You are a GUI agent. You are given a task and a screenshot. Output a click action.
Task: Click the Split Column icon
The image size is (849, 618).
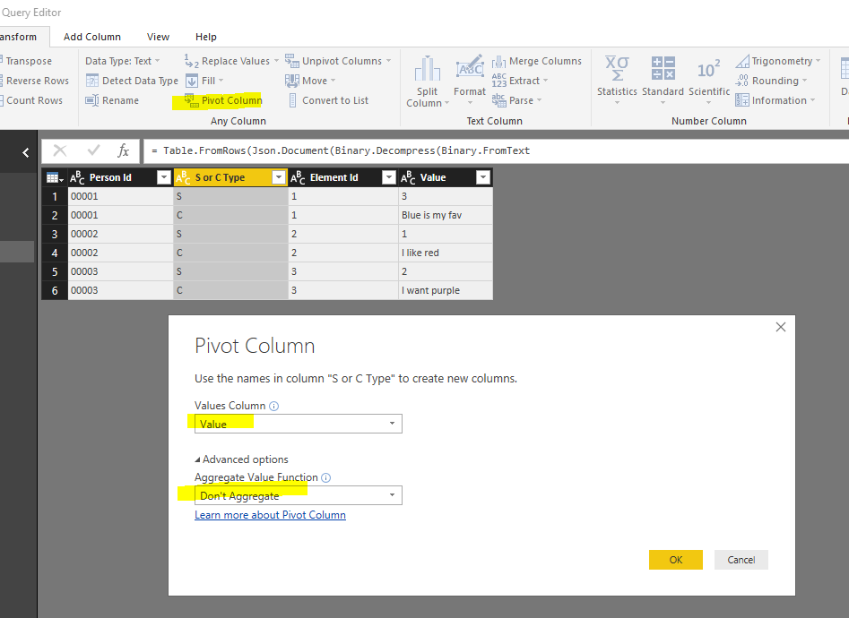(428, 69)
